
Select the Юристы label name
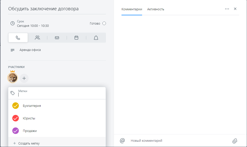[x=29, y=118]
